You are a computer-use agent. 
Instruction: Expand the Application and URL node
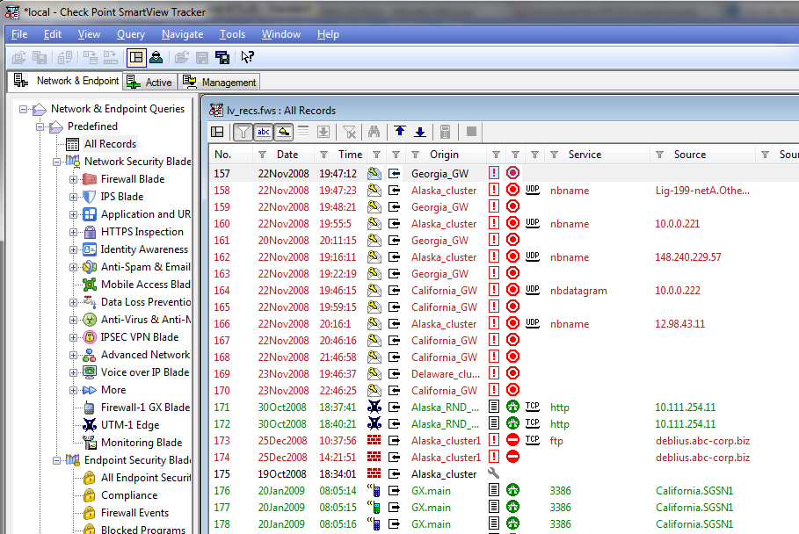click(x=76, y=213)
